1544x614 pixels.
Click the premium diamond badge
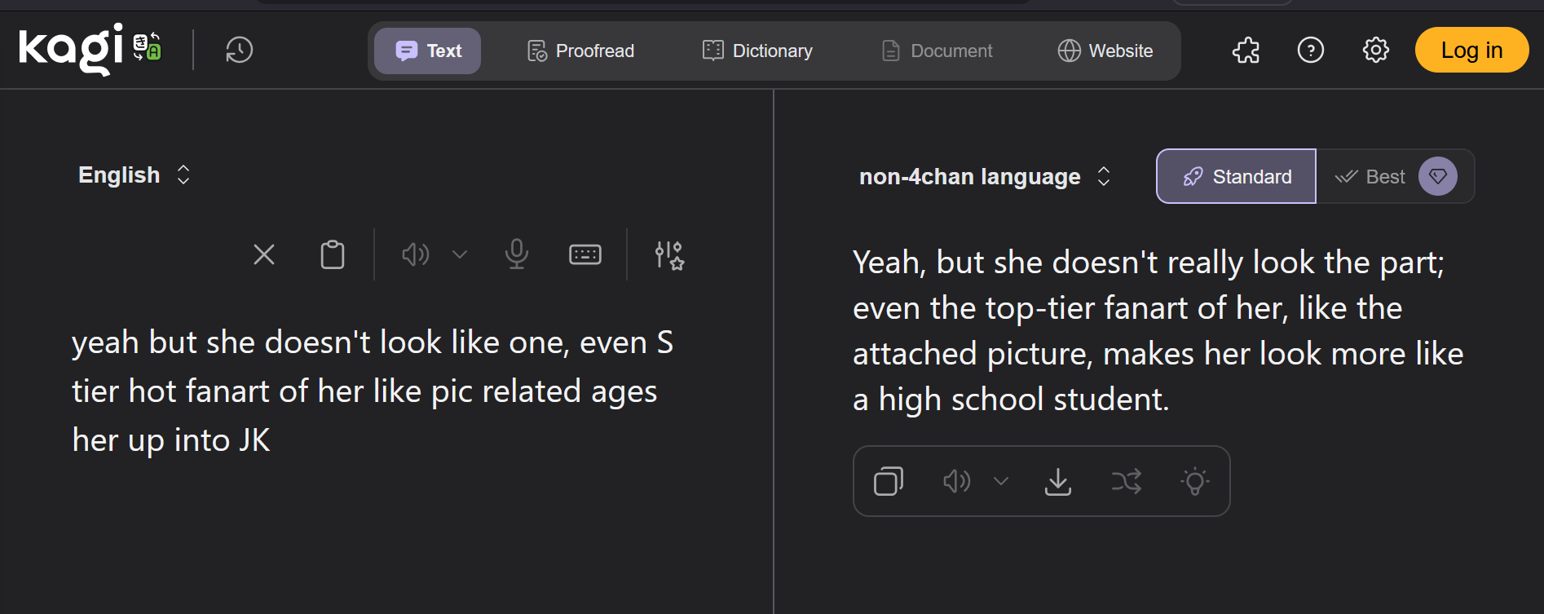click(x=1438, y=176)
